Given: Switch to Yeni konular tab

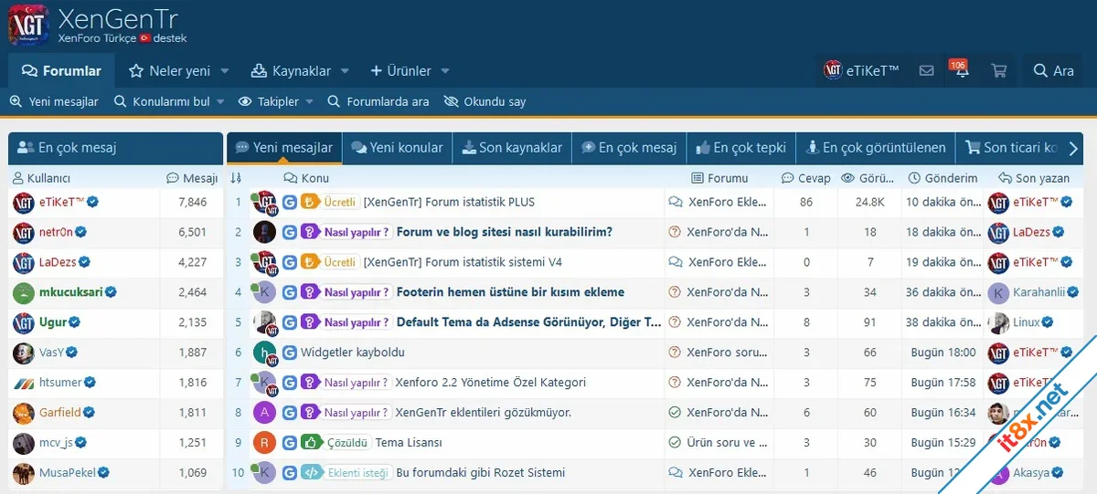Looking at the screenshot, I should (x=397, y=147).
